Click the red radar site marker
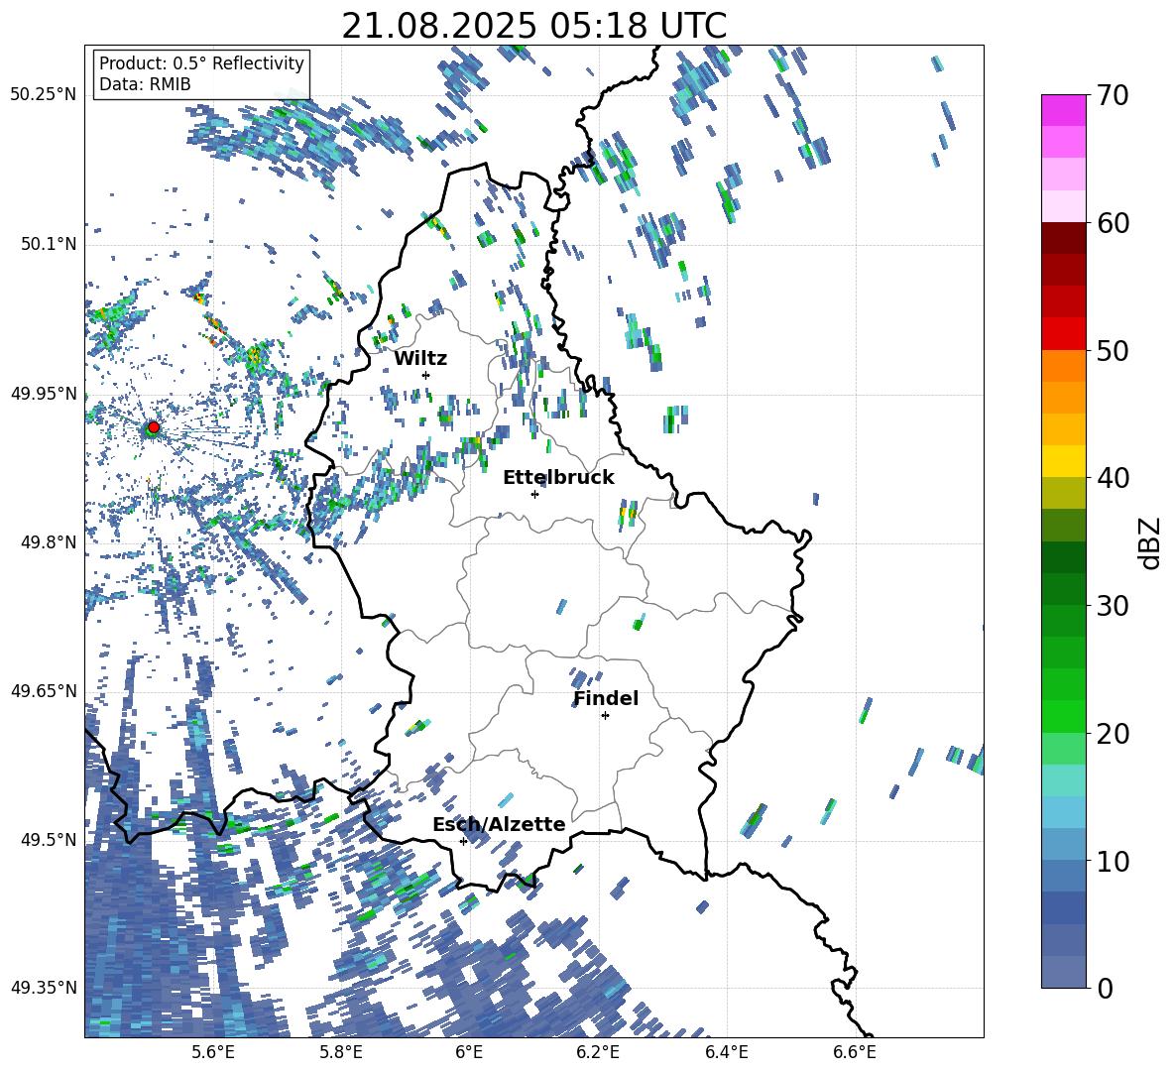Screen dimensions: 1174x1072 click(154, 427)
